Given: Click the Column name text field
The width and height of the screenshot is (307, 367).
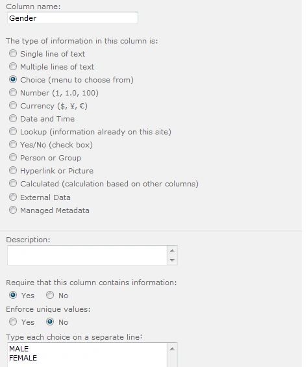Looking at the screenshot, I should pyautogui.click(x=73, y=18).
